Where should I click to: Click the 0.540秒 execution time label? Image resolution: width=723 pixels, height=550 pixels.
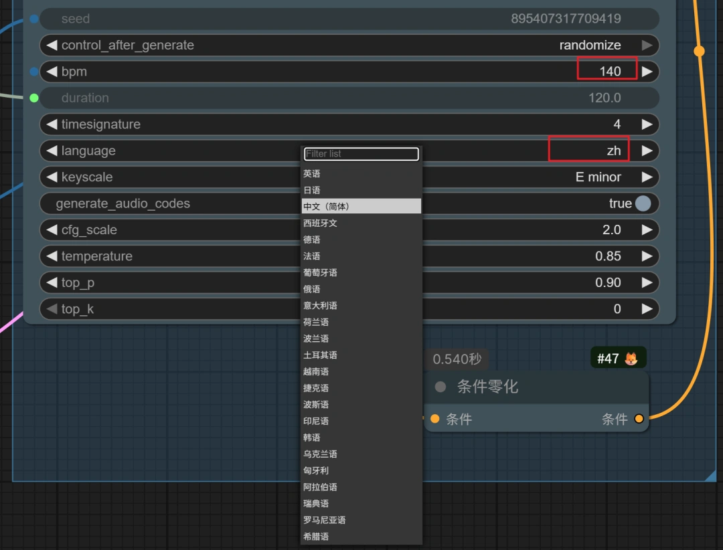click(x=457, y=359)
